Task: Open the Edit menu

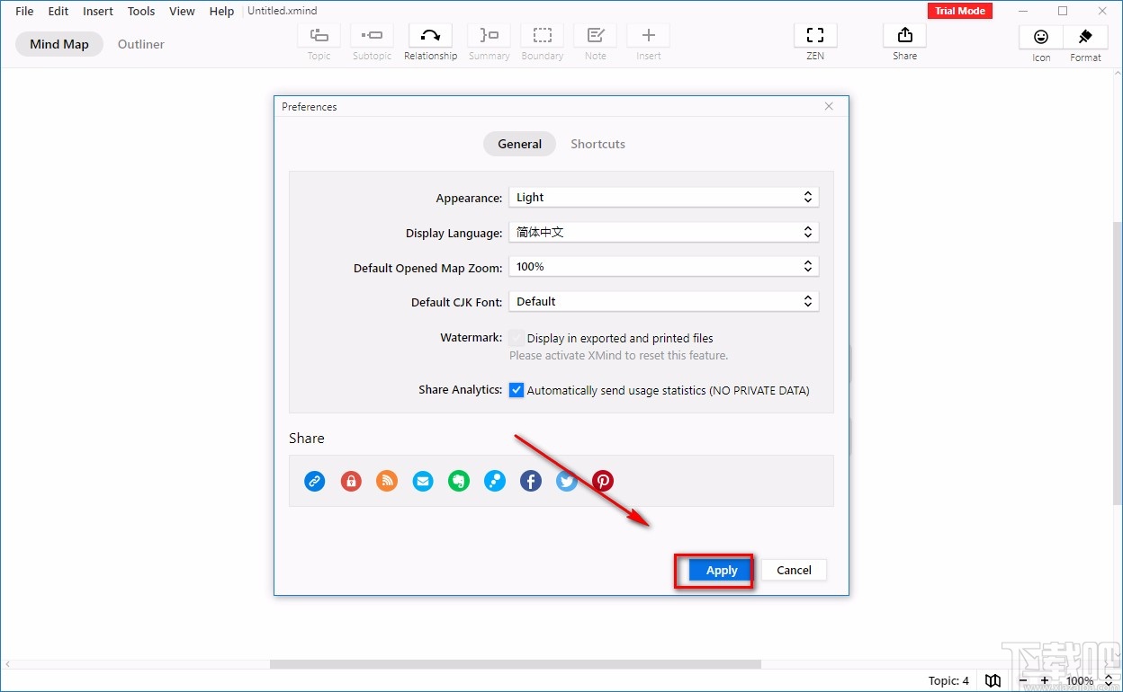Action: click(58, 11)
